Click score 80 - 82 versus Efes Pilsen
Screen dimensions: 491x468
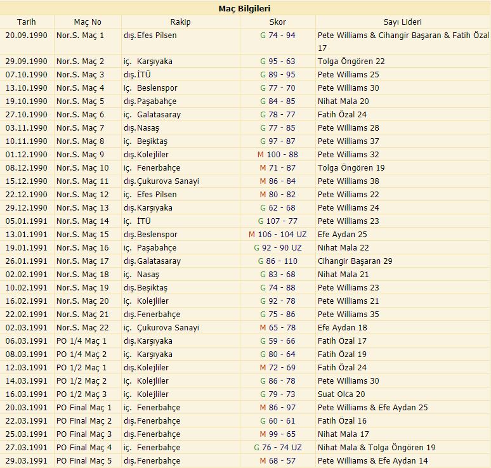pos(278,194)
